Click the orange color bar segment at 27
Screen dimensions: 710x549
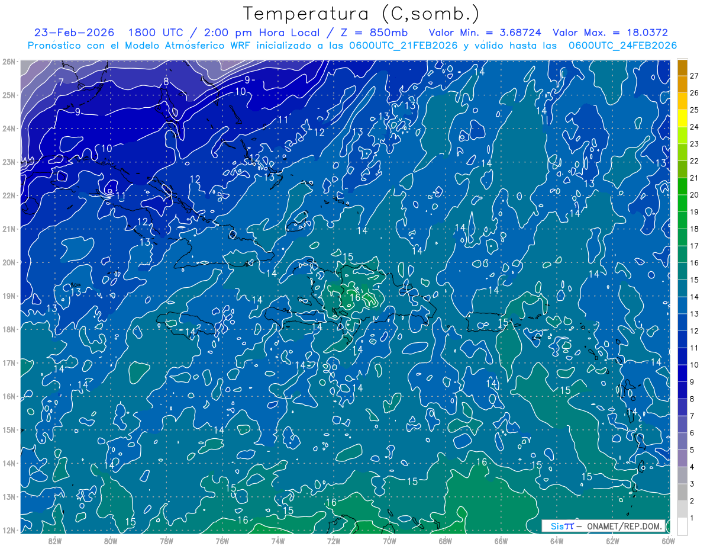click(x=682, y=68)
